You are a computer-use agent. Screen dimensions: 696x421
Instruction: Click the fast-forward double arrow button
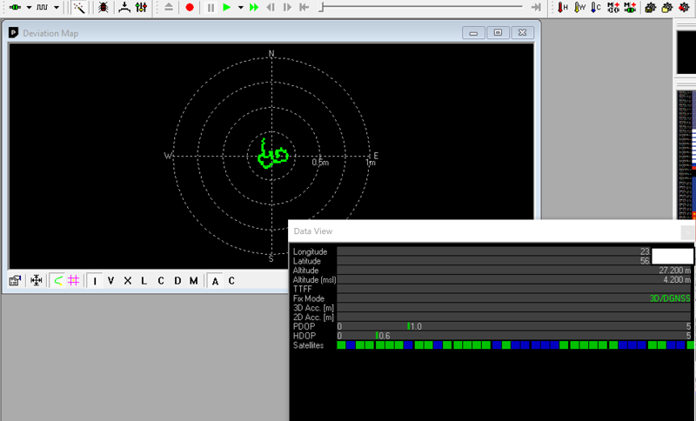click(254, 7)
